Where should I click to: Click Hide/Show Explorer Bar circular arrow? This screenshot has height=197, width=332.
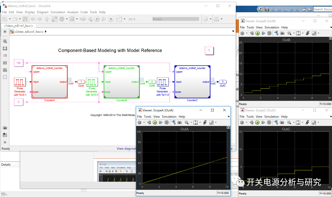(5, 32)
